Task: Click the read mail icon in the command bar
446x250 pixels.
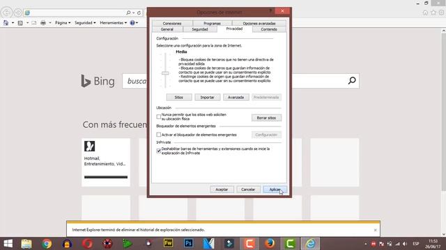Action: [34, 23]
